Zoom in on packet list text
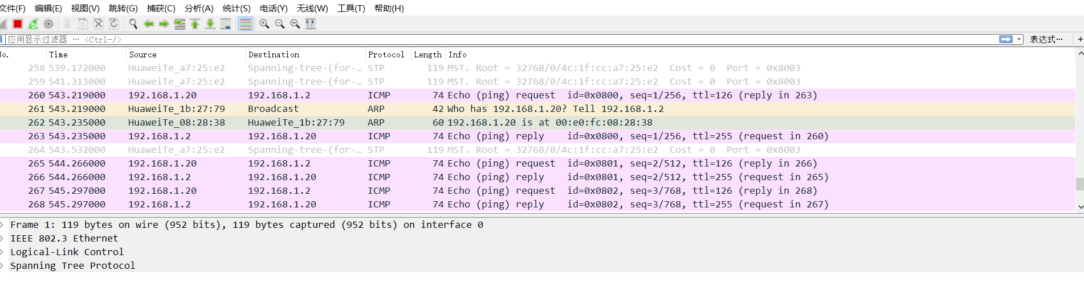 264,24
